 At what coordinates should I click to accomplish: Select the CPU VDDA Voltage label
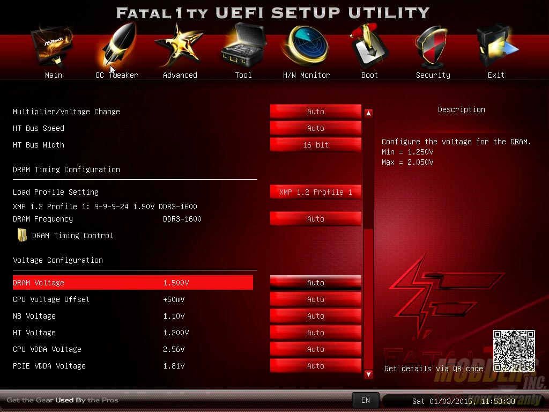pos(47,349)
